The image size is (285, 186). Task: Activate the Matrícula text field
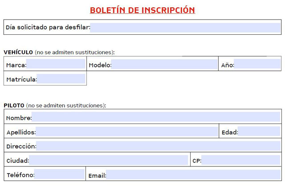pos(61,79)
